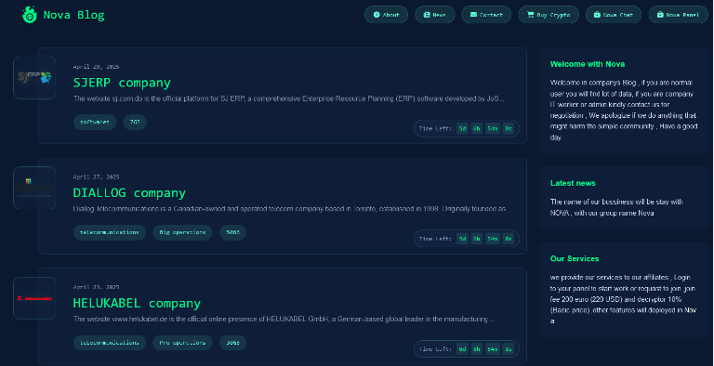Image resolution: width=714 pixels, height=366 pixels.
Task: Click the SJERP company logo thumbnail
Action: coord(34,77)
